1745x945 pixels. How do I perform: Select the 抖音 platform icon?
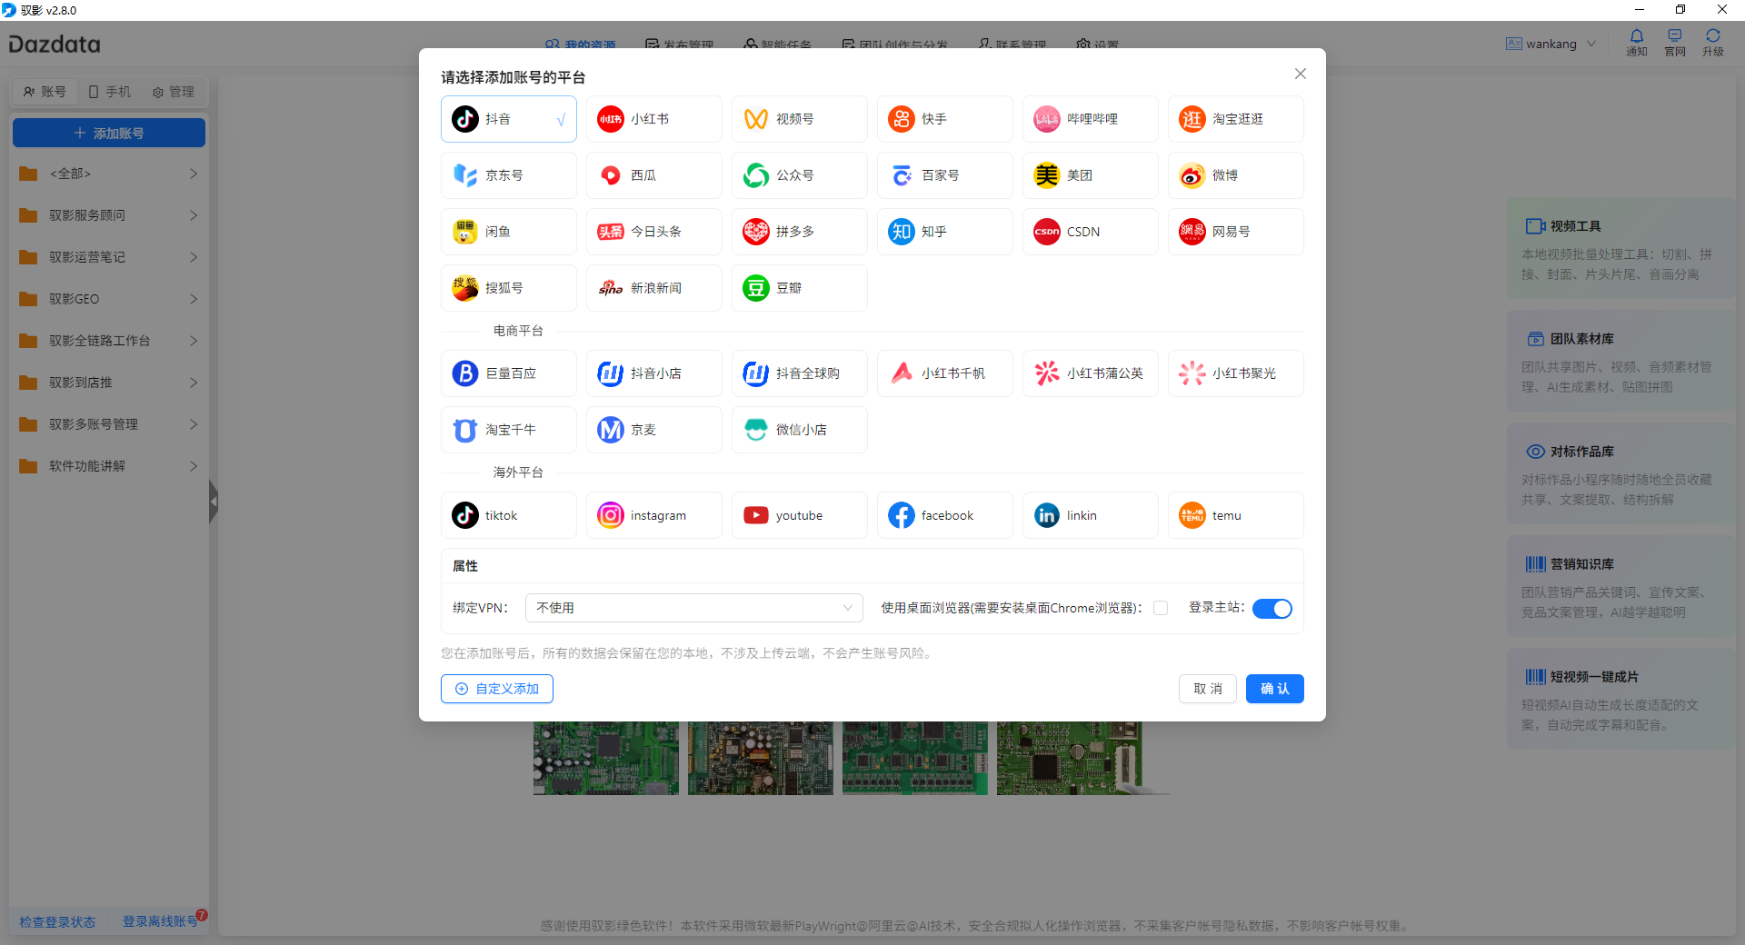(x=465, y=119)
